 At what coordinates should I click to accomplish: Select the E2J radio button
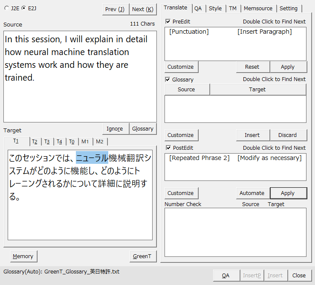tap(23, 8)
